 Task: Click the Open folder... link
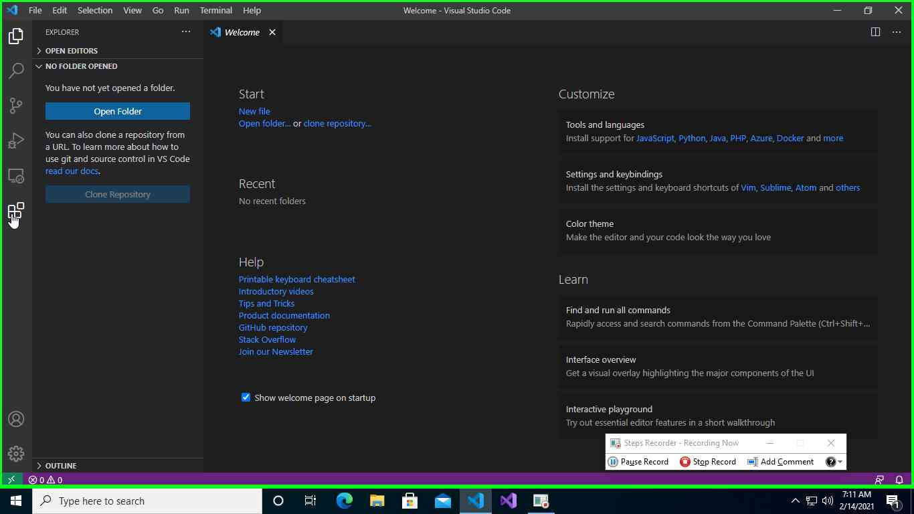point(265,123)
